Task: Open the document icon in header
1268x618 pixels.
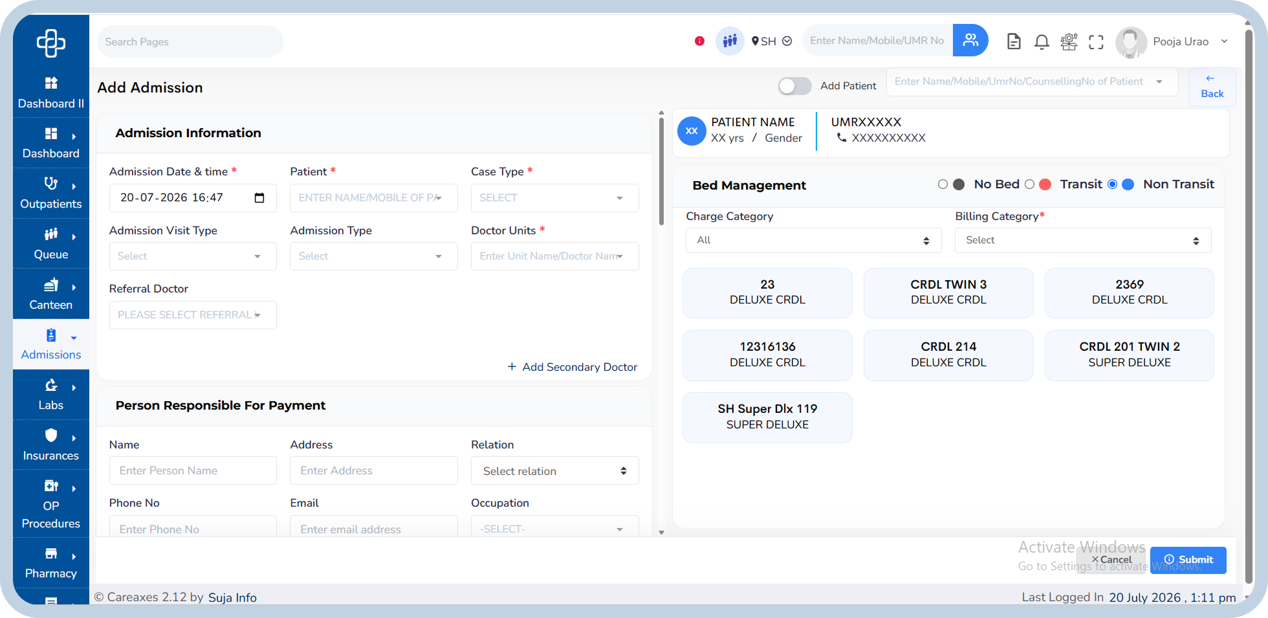Action: click(x=1014, y=41)
